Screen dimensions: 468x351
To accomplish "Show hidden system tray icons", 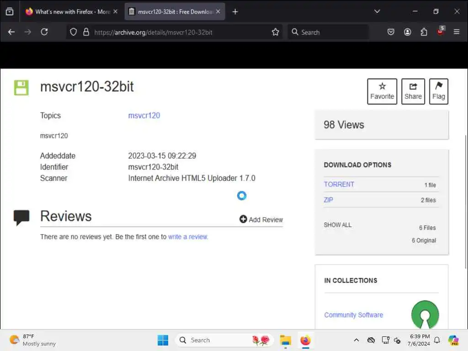I will click(356, 340).
